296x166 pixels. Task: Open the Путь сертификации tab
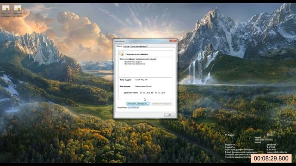point(139,46)
